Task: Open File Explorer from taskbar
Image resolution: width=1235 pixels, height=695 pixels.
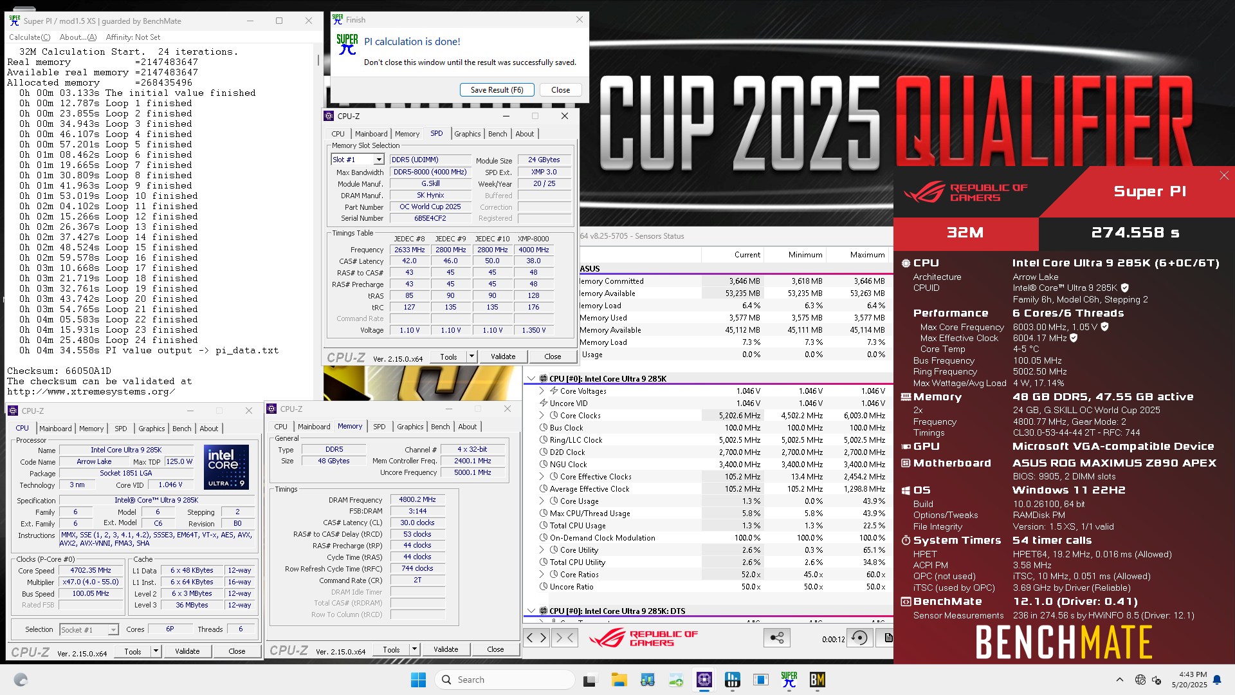Action: [x=619, y=680]
